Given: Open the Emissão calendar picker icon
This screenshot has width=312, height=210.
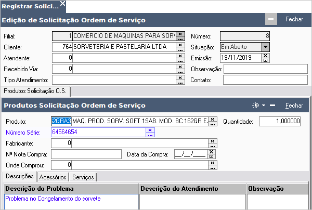Looking at the screenshot, I should [265, 60].
